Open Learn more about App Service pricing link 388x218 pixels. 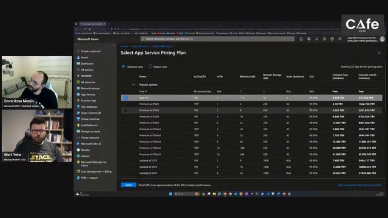pos(360,185)
